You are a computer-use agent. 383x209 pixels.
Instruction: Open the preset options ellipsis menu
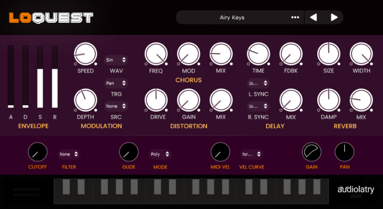295,18
